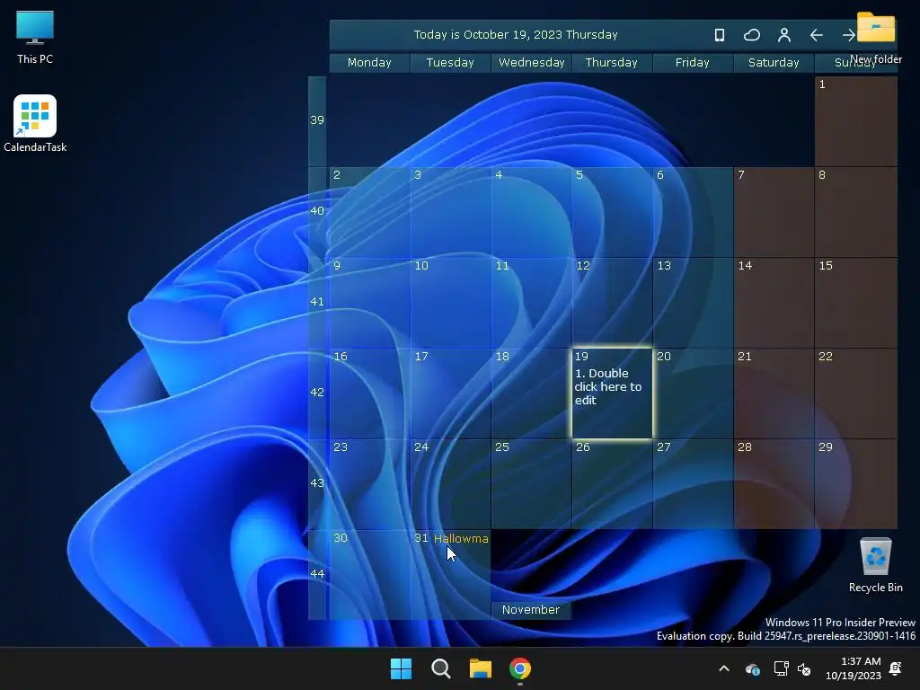Click the mobile phone icon in calendar header
920x690 pixels.
[x=720, y=35]
